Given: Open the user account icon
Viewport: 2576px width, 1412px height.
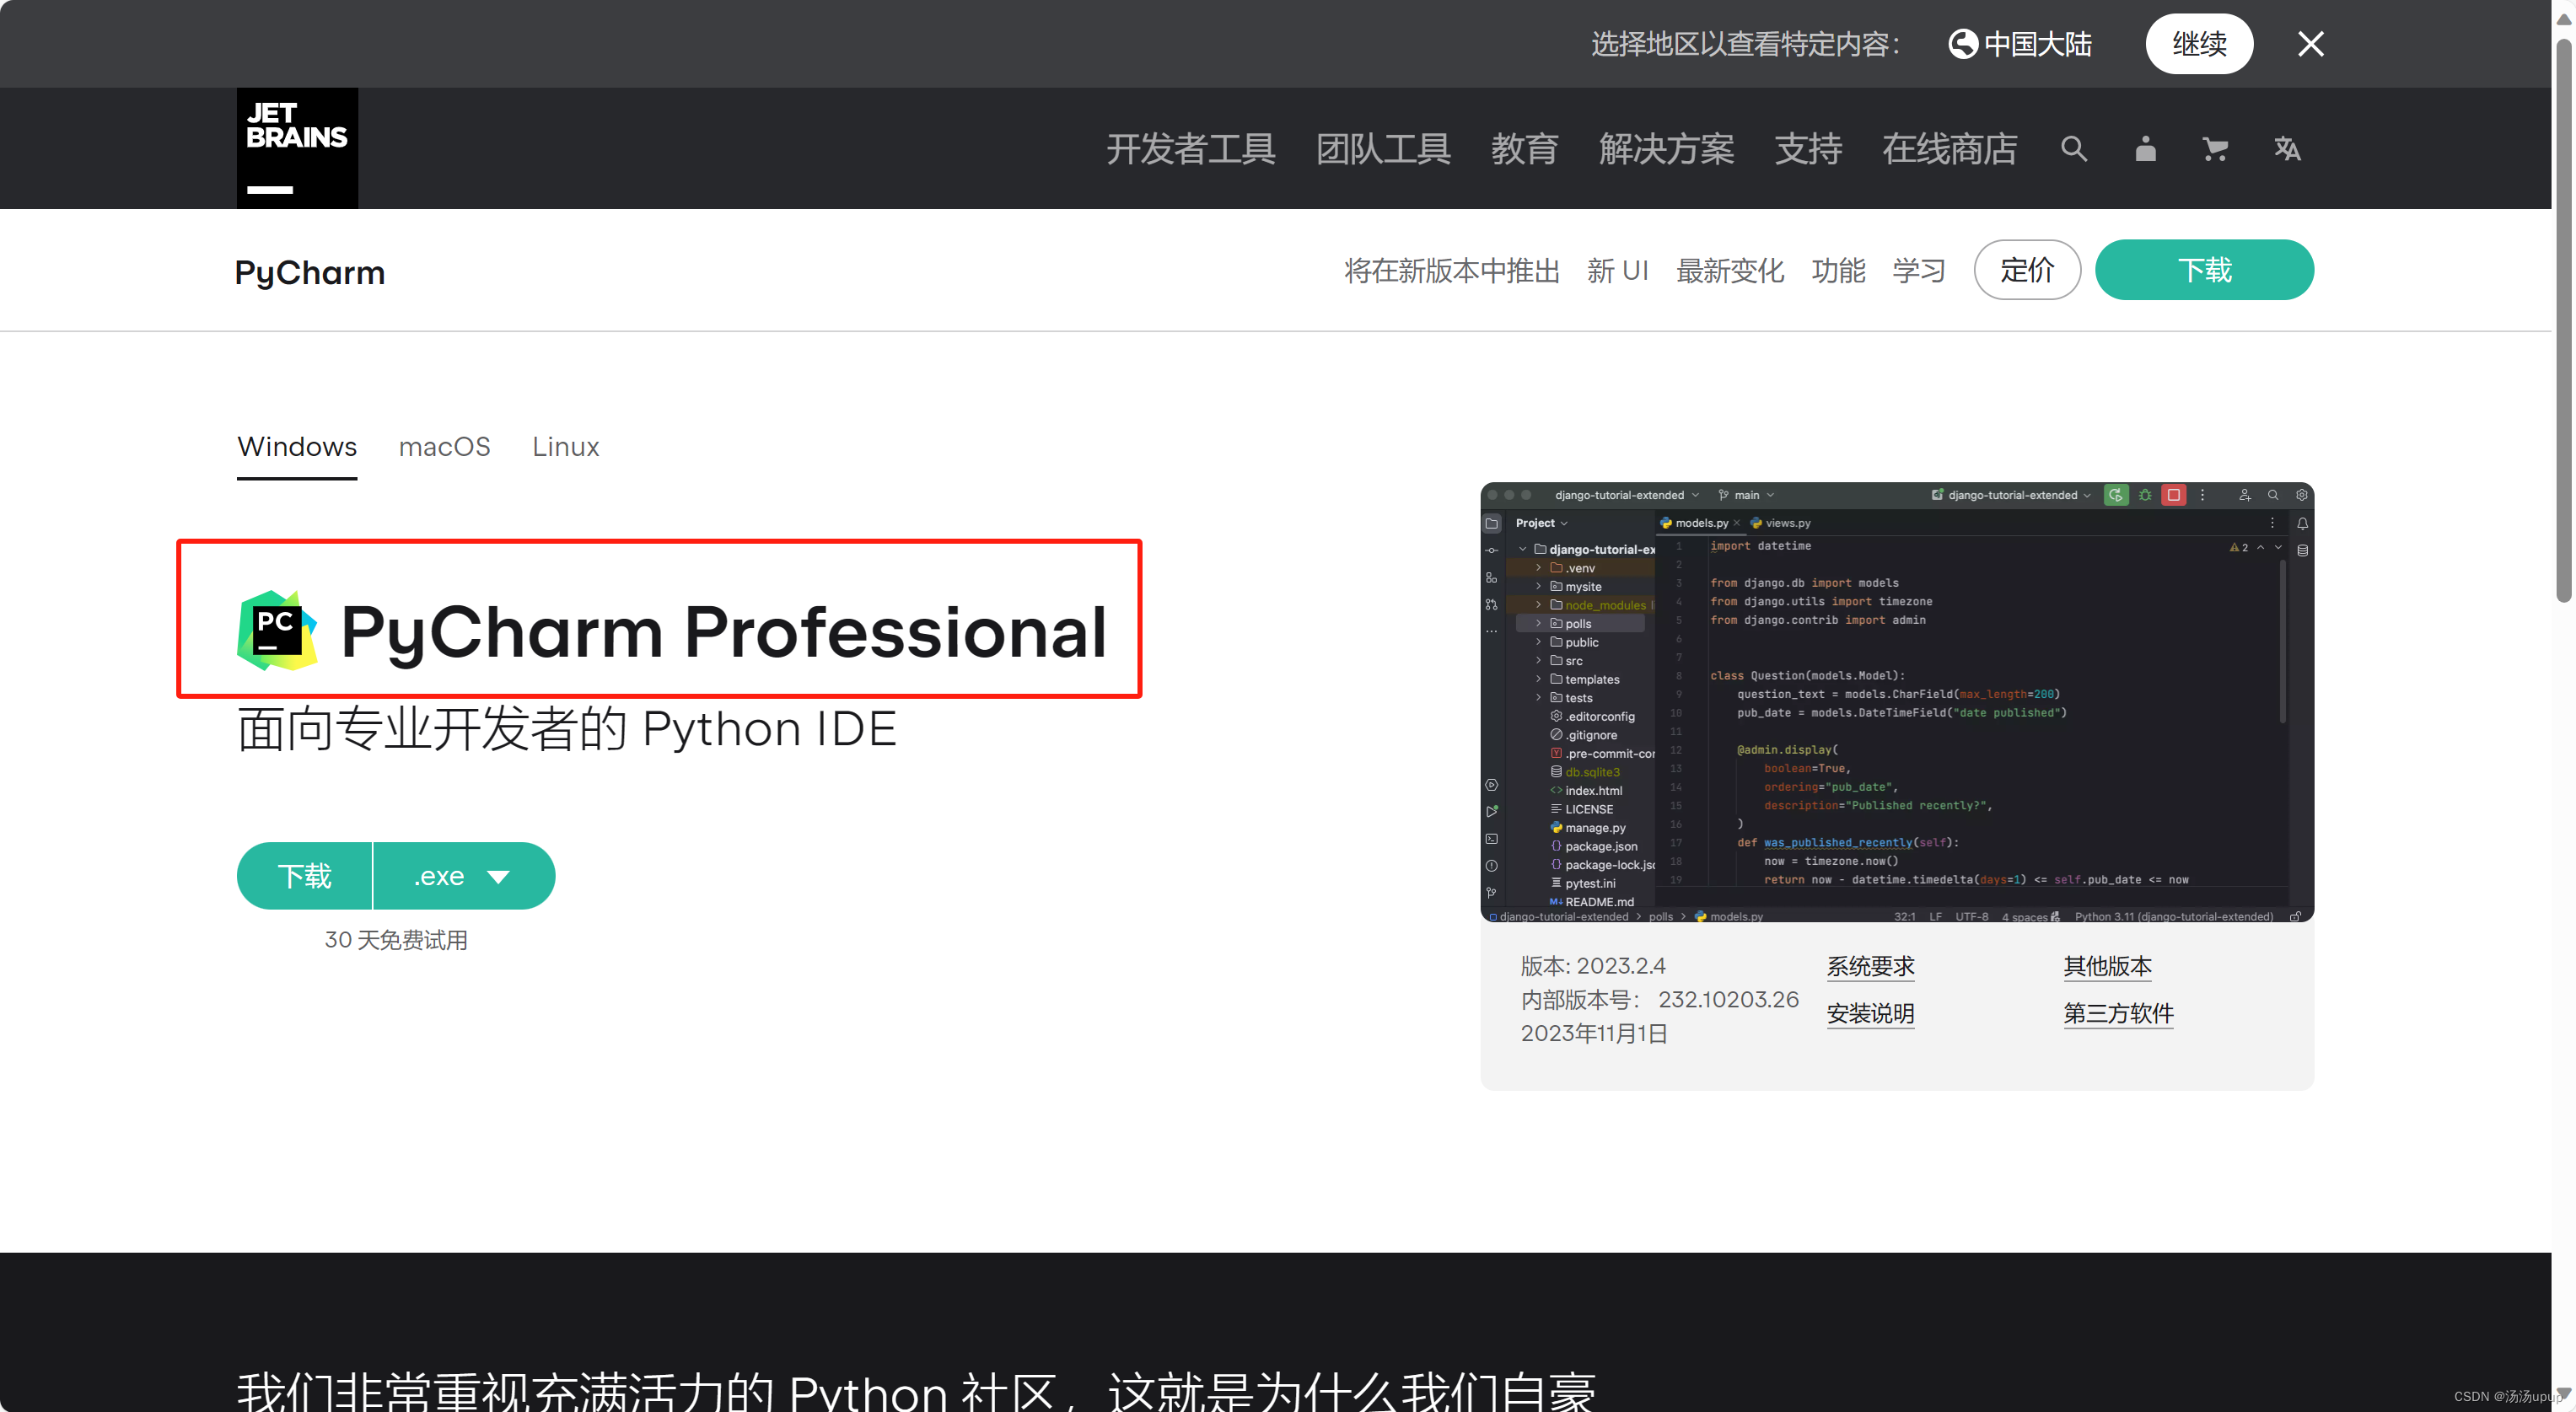Looking at the screenshot, I should click(x=2145, y=148).
